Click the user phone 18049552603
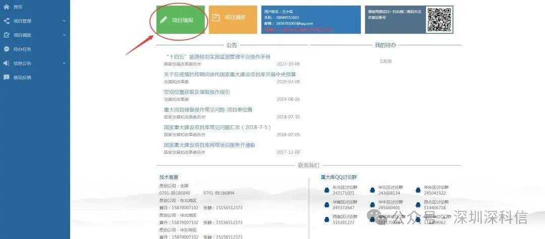Image resolution: width=545 pixels, height=239 pixels. (x=288, y=17)
